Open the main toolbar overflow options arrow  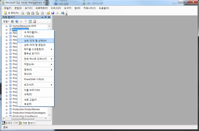coord(66,14)
